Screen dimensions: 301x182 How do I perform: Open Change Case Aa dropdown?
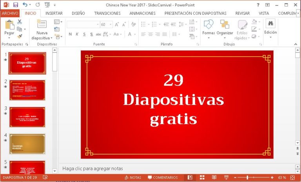(118, 34)
